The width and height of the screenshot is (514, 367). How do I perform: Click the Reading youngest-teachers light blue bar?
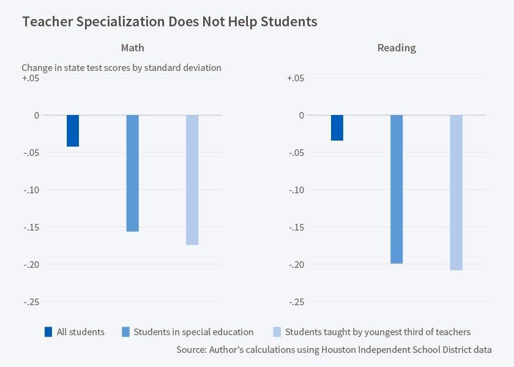[x=456, y=192]
